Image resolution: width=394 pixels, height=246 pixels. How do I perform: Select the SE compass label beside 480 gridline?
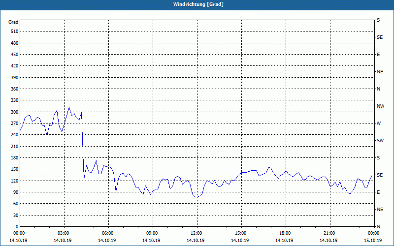coord(380,37)
